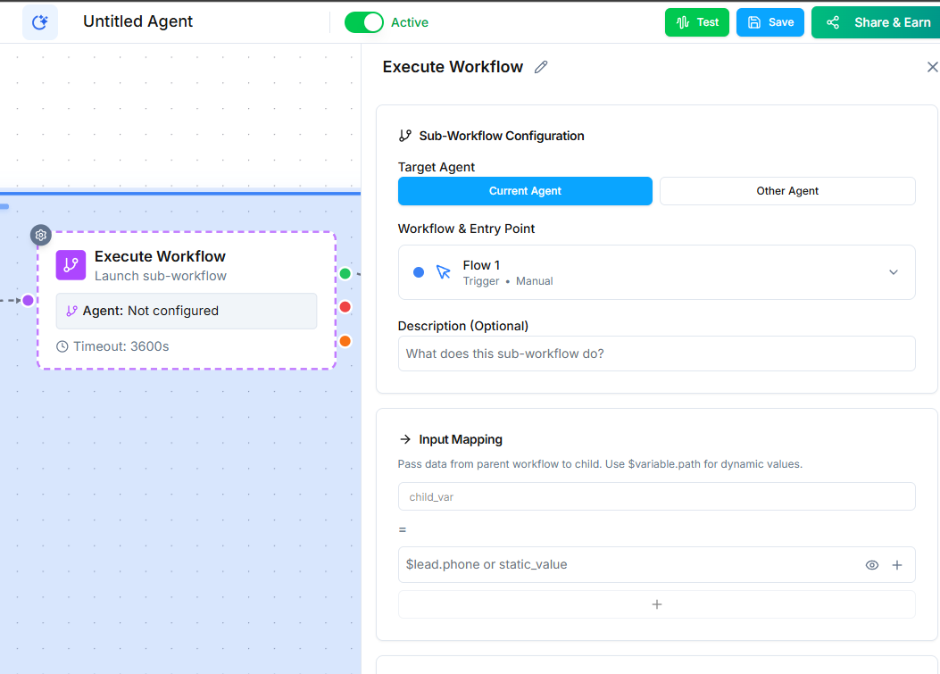Switch Target Agent to Other Agent
940x674 pixels.
click(x=787, y=190)
